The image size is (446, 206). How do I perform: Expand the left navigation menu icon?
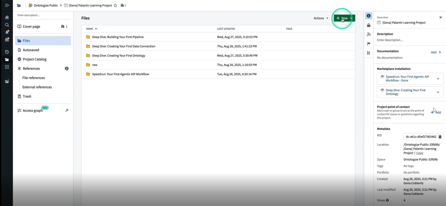tap(7, 5)
